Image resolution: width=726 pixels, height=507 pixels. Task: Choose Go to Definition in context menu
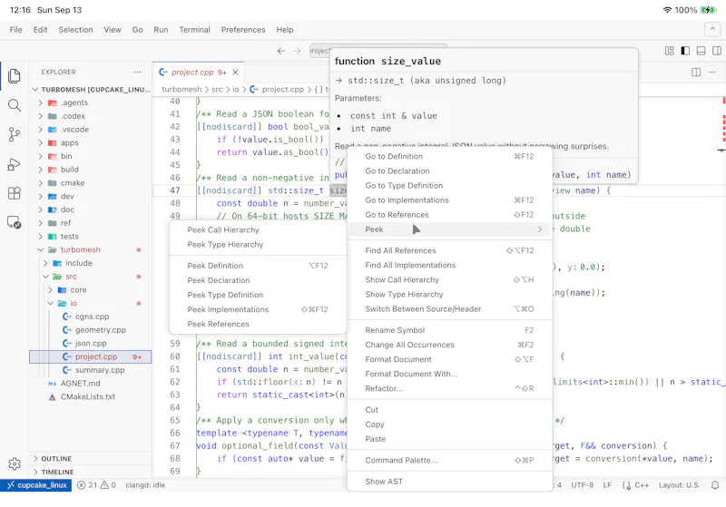449,156
